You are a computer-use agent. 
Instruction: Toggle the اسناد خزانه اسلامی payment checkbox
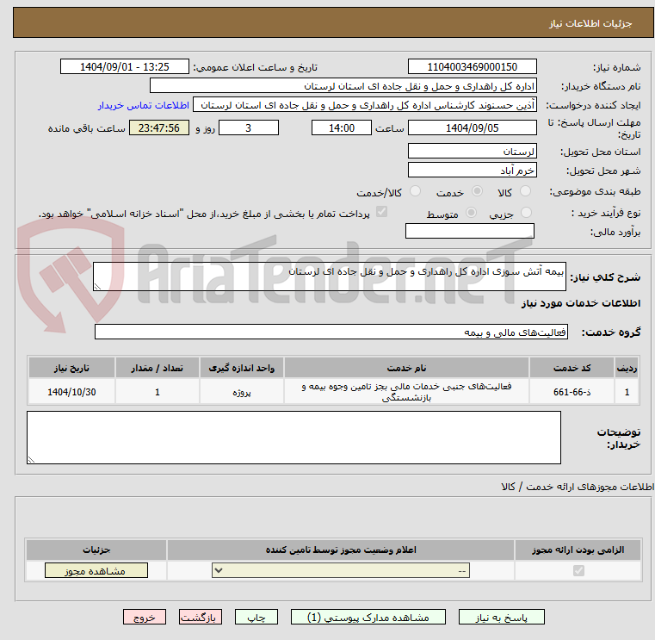pos(381,212)
